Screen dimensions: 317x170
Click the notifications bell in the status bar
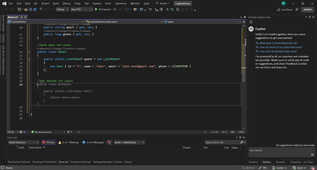[313, 168]
